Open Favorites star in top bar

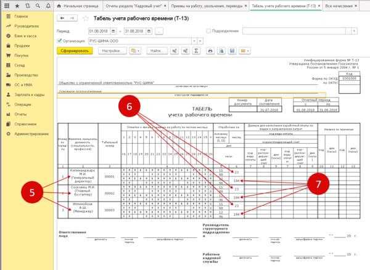click(x=17, y=6)
